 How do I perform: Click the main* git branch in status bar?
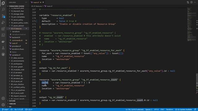pos(5,109)
